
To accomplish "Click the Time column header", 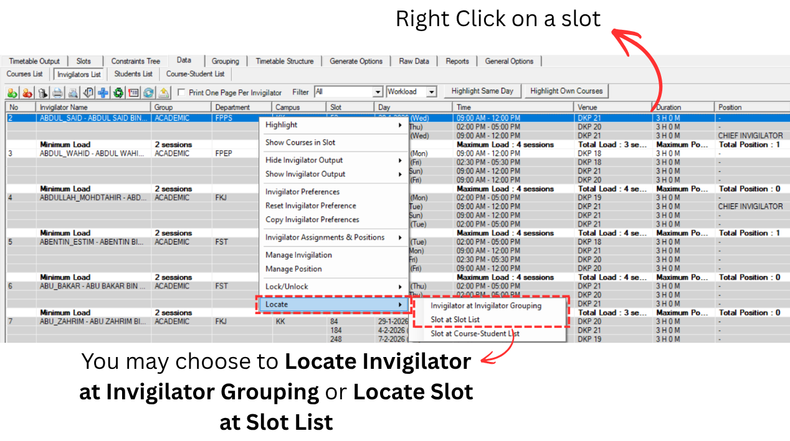I will pos(514,107).
